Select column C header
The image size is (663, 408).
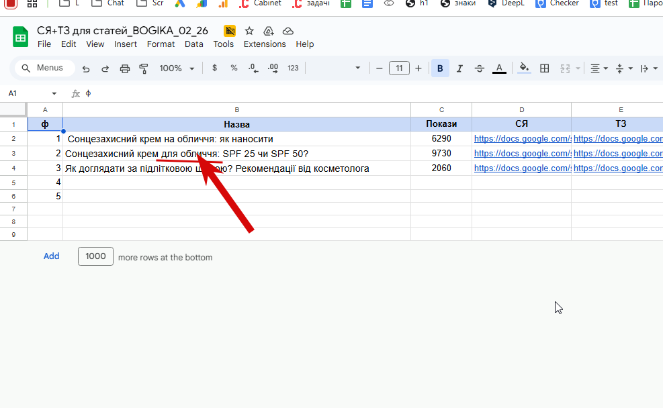coord(441,110)
